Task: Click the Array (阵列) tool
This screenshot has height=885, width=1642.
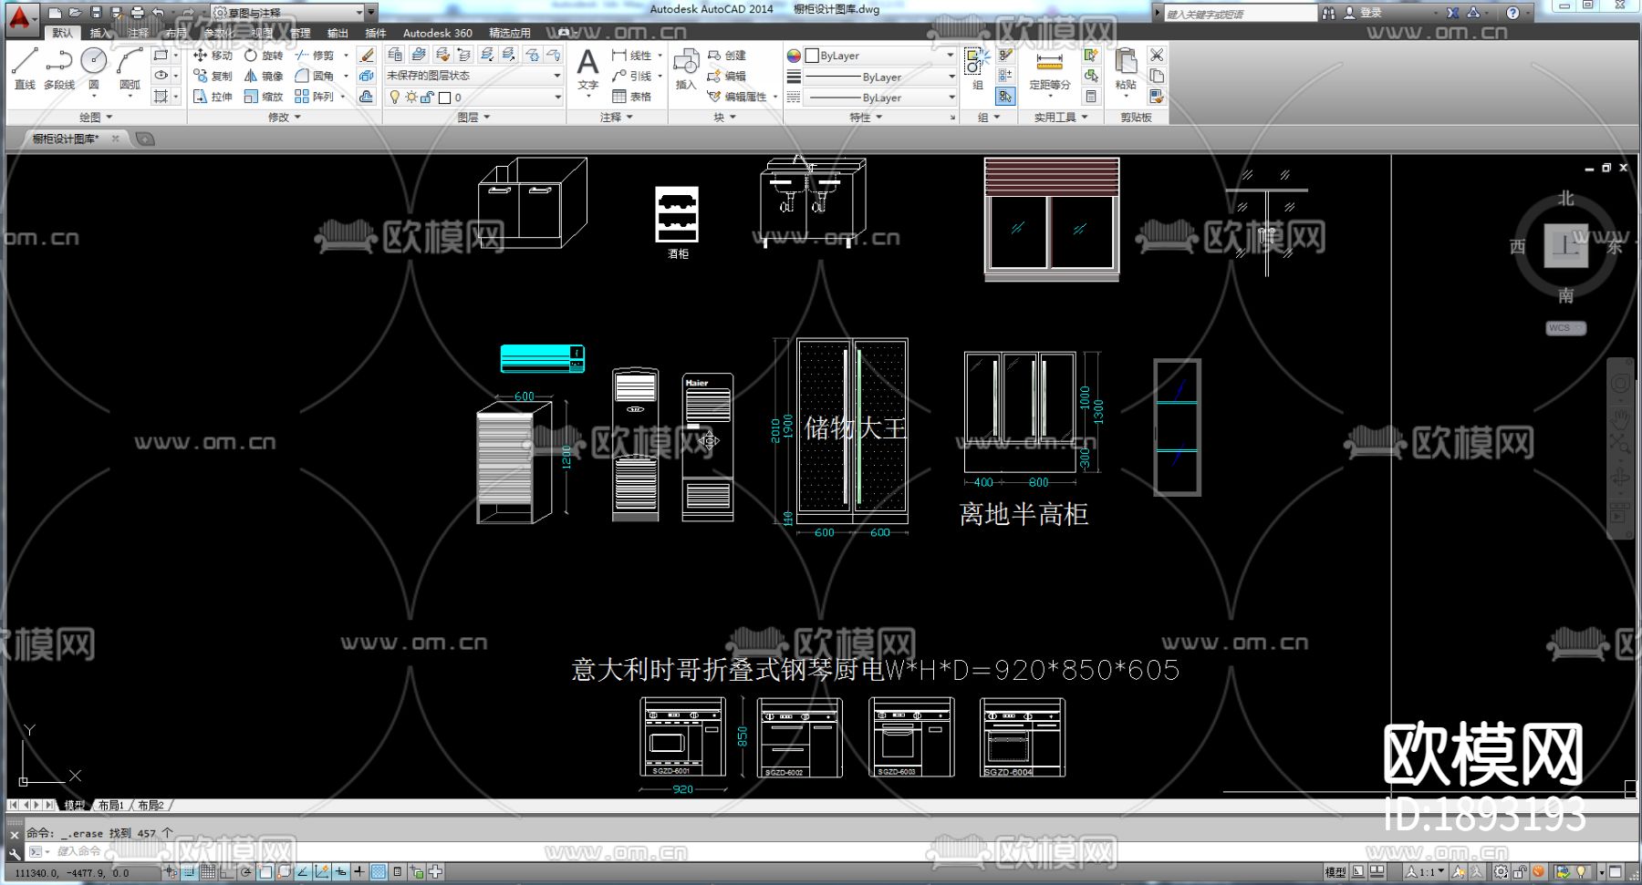Action: point(315,96)
